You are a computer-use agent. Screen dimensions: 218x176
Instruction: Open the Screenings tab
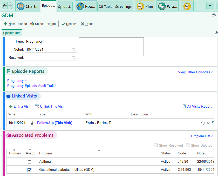123,6
